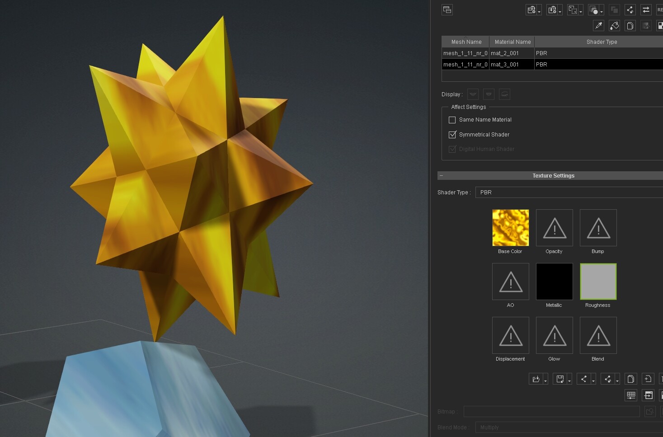Sort by the Mesh Name column header
Image resolution: width=663 pixels, height=437 pixels.
click(466, 42)
